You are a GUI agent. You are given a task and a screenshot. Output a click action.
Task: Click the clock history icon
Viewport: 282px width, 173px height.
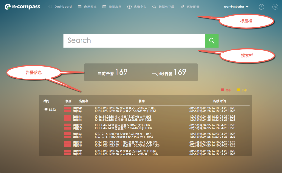tap(261, 7)
